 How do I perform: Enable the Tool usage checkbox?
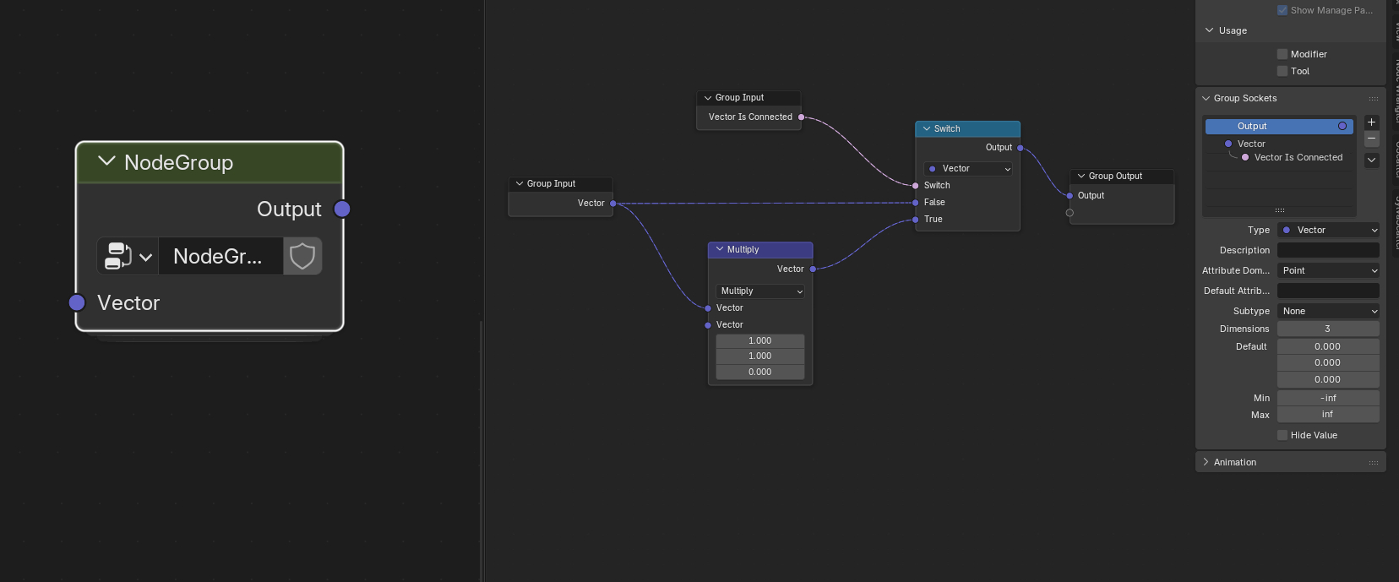pyautogui.click(x=1282, y=71)
